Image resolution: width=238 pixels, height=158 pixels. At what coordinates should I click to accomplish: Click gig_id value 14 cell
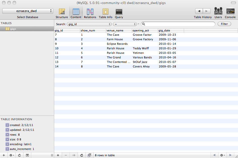[67, 66]
